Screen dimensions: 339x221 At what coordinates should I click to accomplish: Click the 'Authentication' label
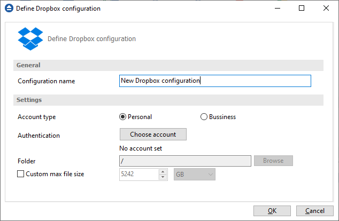pyautogui.click(x=38, y=135)
